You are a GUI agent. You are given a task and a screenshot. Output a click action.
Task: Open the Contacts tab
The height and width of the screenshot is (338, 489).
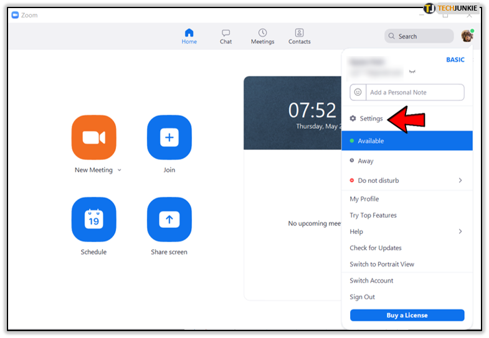(299, 37)
